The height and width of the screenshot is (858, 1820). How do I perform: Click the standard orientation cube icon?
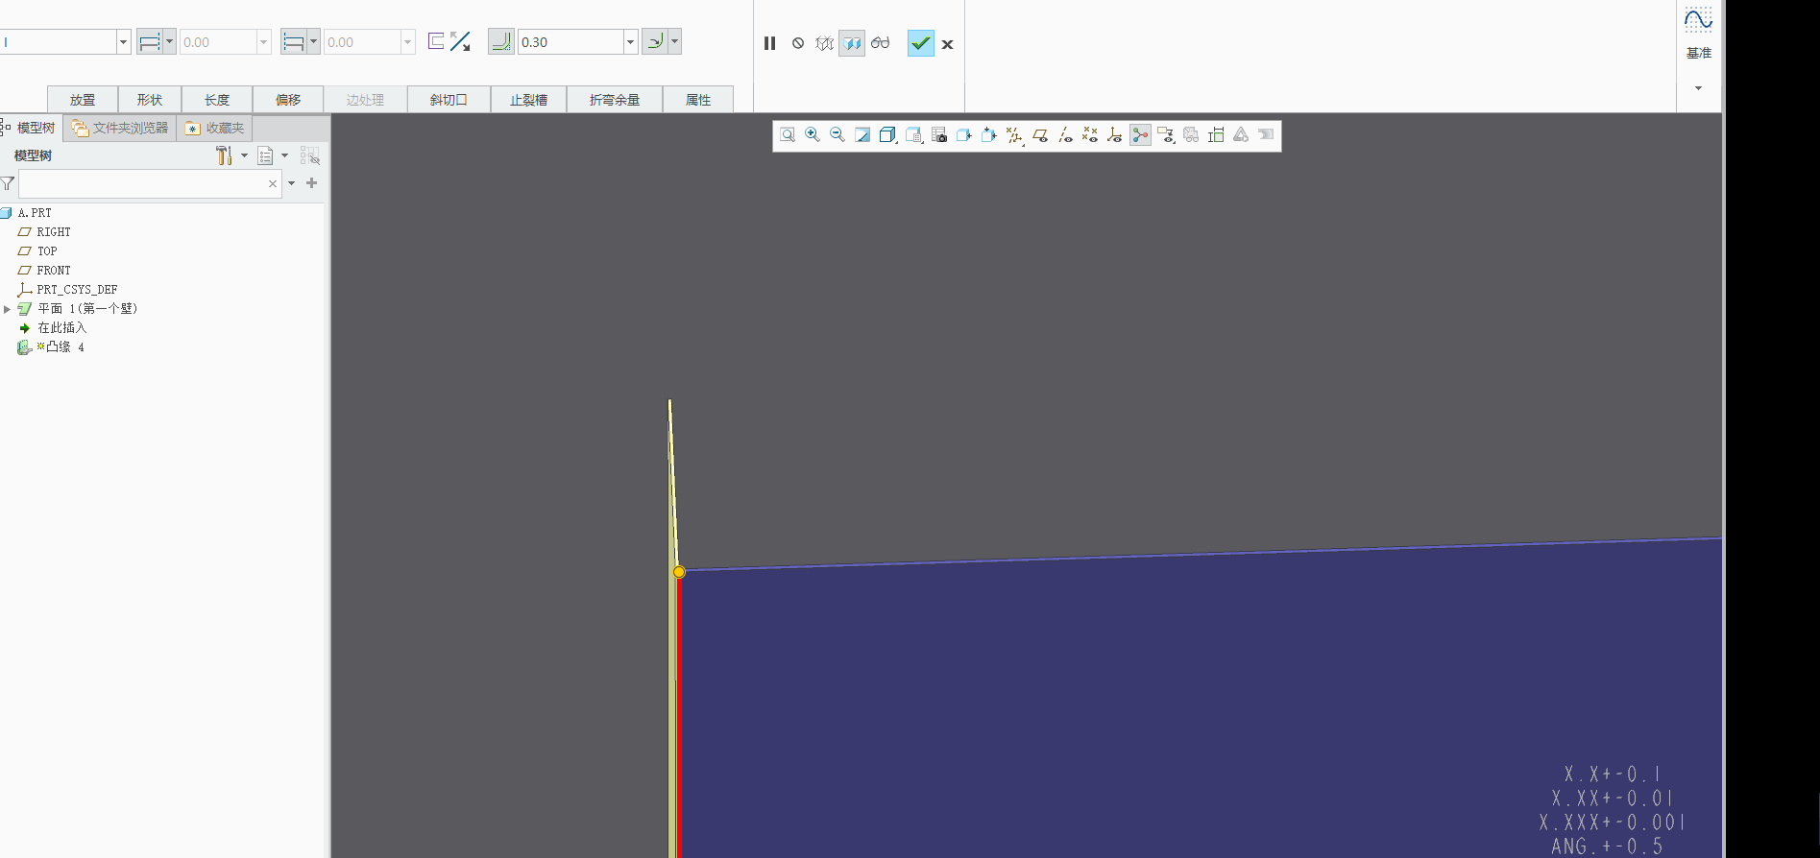tap(989, 135)
